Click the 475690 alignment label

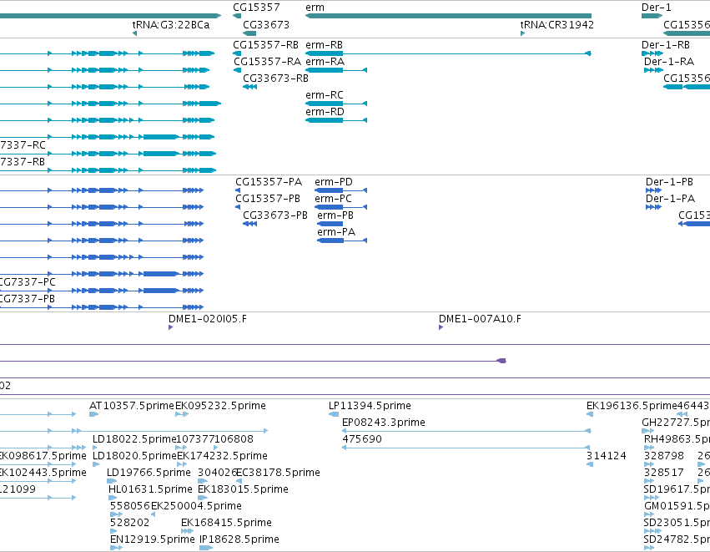tap(362, 439)
